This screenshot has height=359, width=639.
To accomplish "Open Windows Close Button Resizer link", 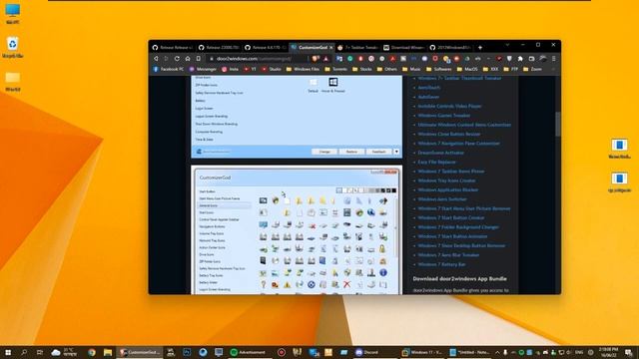I will (448, 134).
